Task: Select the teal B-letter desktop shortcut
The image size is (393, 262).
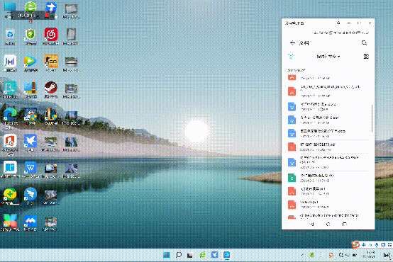Action: (10, 90)
